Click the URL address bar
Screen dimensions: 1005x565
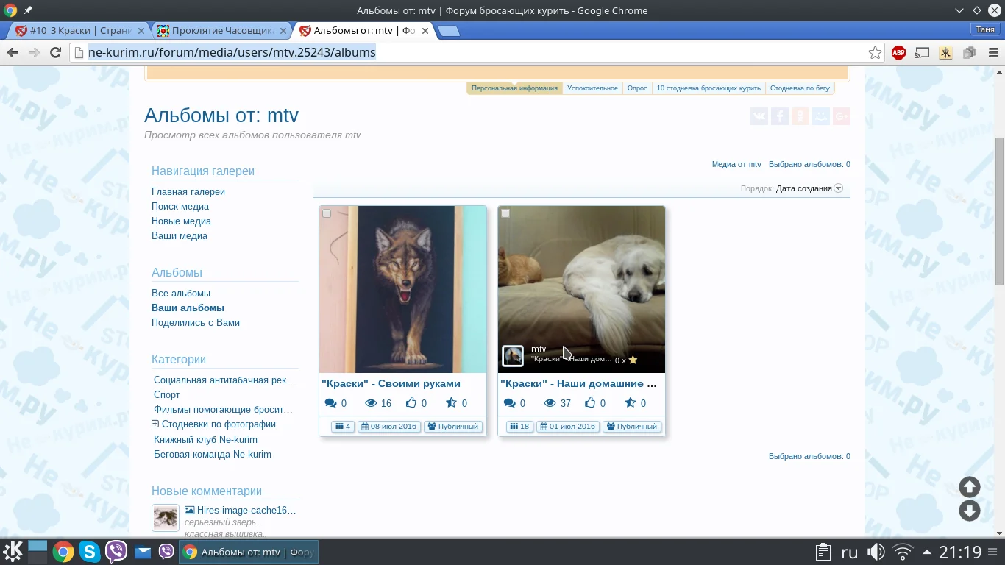point(471,53)
